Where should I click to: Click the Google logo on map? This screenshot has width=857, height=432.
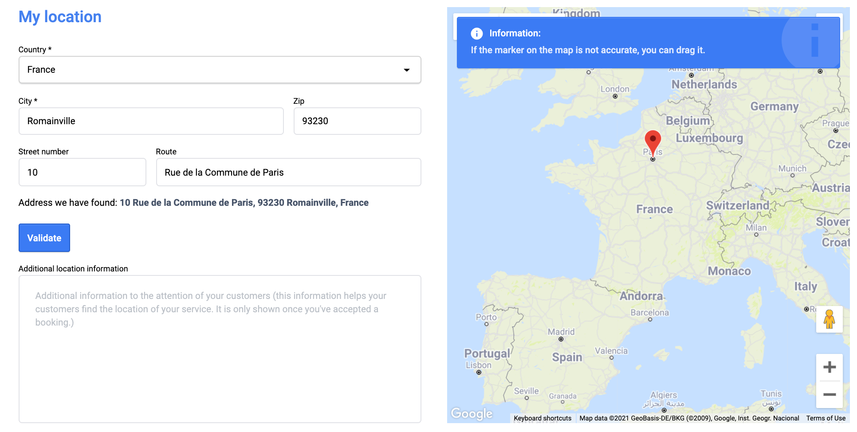click(x=472, y=413)
